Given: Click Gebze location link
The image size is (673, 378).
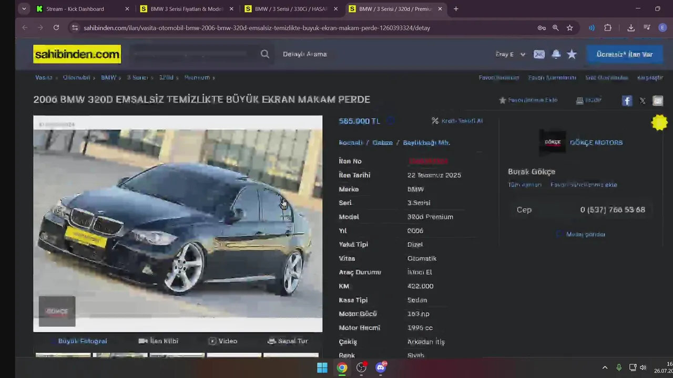Looking at the screenshot, I should tap(383, 143).
